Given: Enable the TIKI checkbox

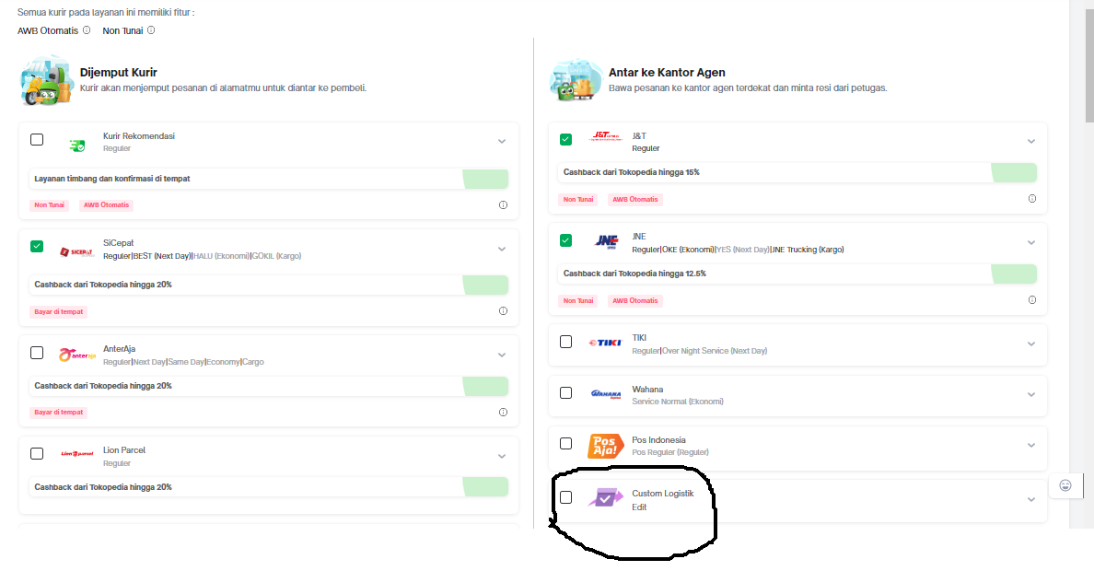Looking at the screenshot, I should tap(565, 342).
